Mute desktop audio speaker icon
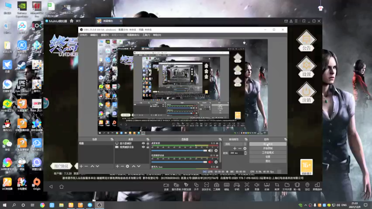The image size is (372, 209). coord(211,150)
